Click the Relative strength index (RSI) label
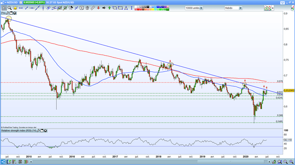This screenshot has height=165, width=295. click(19, 130)
